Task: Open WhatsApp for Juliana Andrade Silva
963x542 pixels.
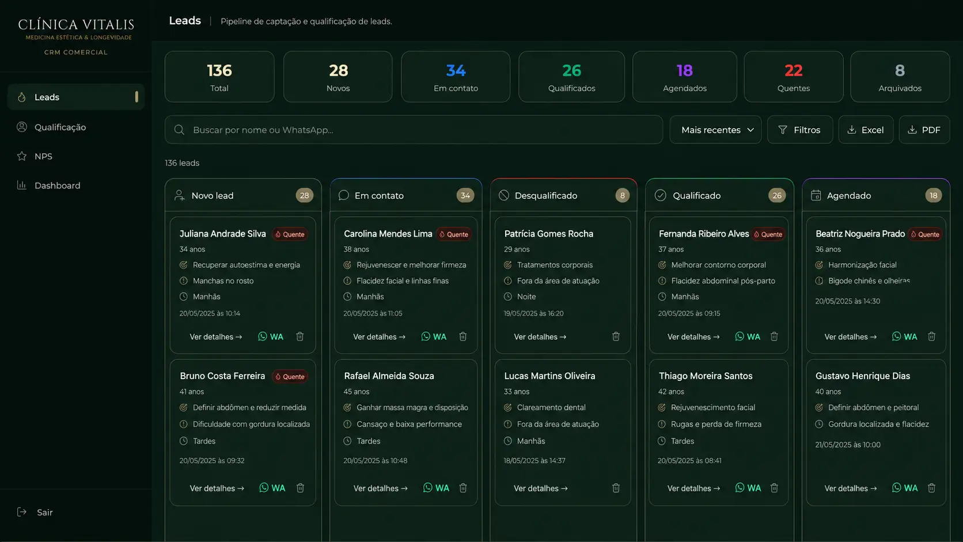Action: [271, 336]
